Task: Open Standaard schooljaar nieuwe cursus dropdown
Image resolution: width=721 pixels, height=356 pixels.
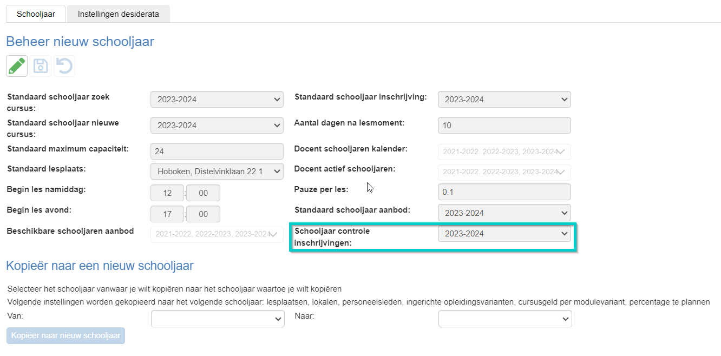Action: 217,126
